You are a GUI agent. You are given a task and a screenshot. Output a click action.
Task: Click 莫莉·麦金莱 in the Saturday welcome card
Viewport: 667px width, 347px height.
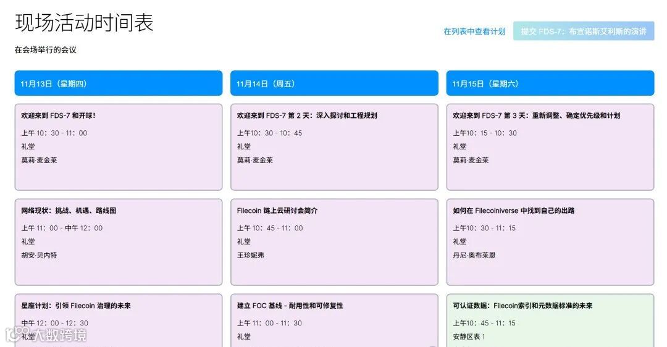471,161
